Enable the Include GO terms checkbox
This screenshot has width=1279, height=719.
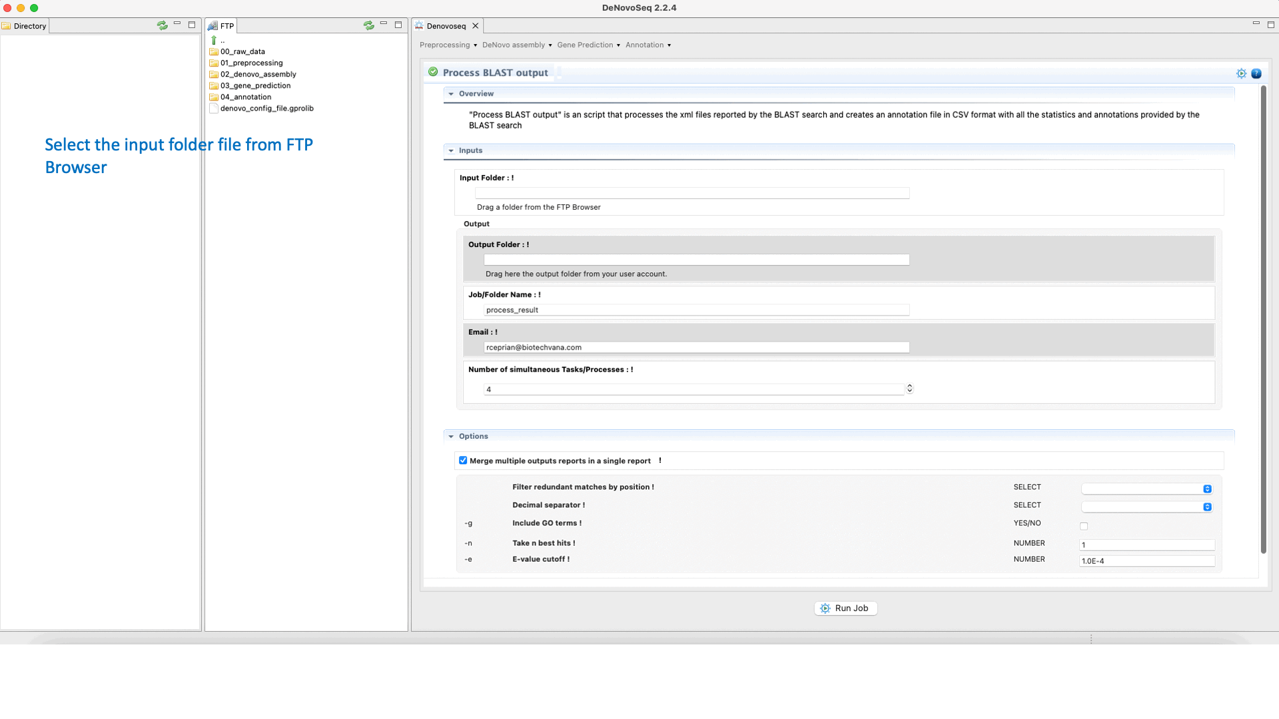(1084, 527)
